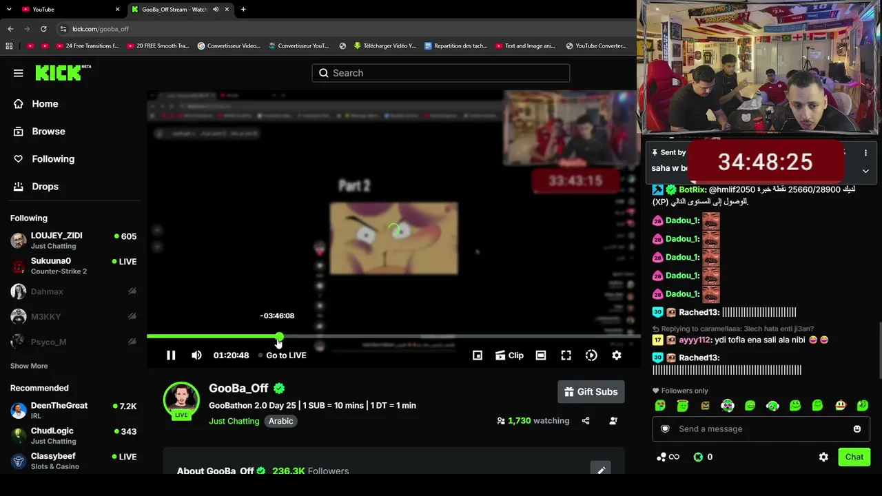Open video player settings gear
882x496 pixels.
(x=617, y=355)
